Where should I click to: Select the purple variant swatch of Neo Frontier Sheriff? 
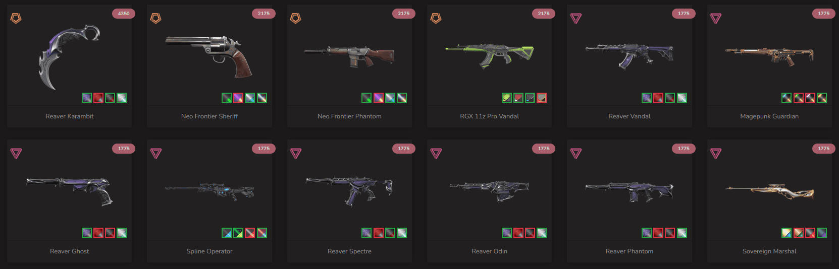point(238,98)
